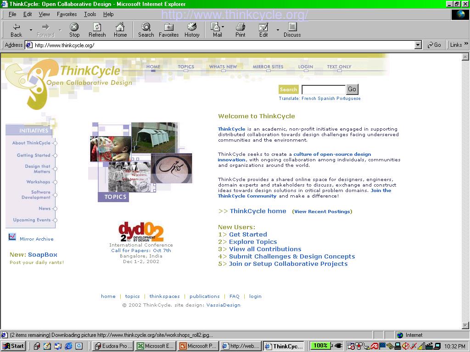Click the scrollbar up arrow
Image resolution: width=470 pixels, height=352 pixels.
point(465,57)
